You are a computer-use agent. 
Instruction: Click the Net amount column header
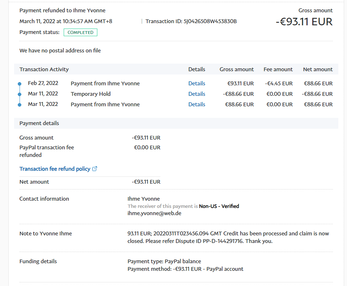318,69
